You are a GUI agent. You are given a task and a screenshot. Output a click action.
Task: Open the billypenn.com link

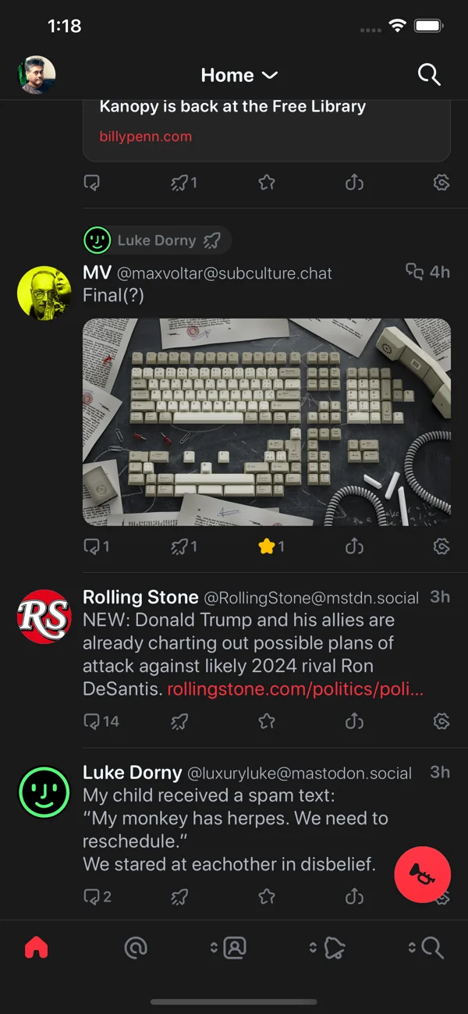click(146, 137)
